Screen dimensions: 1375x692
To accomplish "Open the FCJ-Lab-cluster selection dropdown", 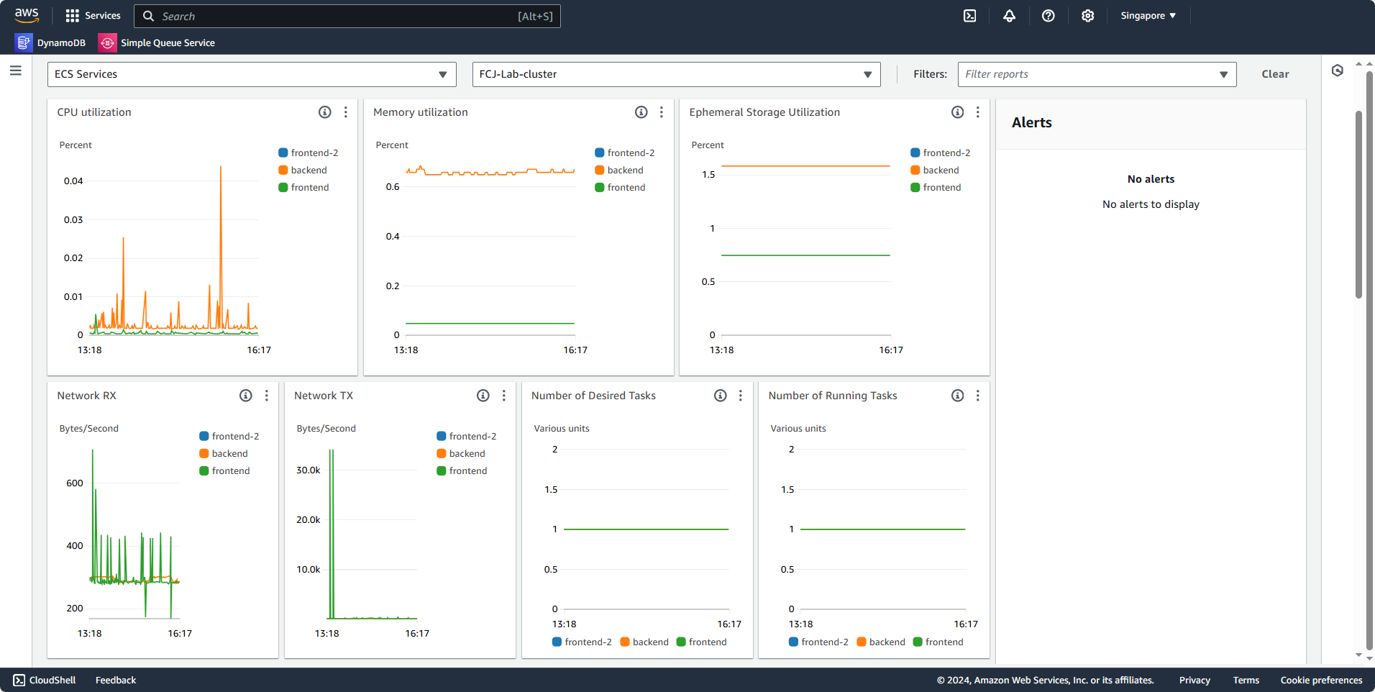I will click(676, 74).
